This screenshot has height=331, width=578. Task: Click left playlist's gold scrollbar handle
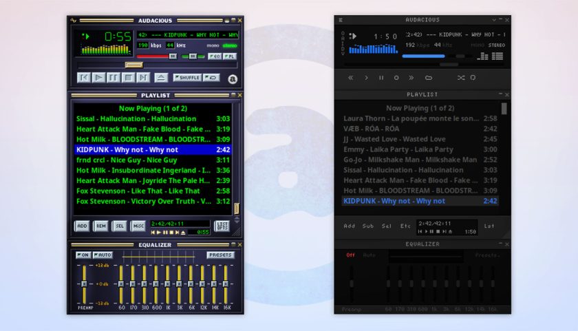(237, 209)
